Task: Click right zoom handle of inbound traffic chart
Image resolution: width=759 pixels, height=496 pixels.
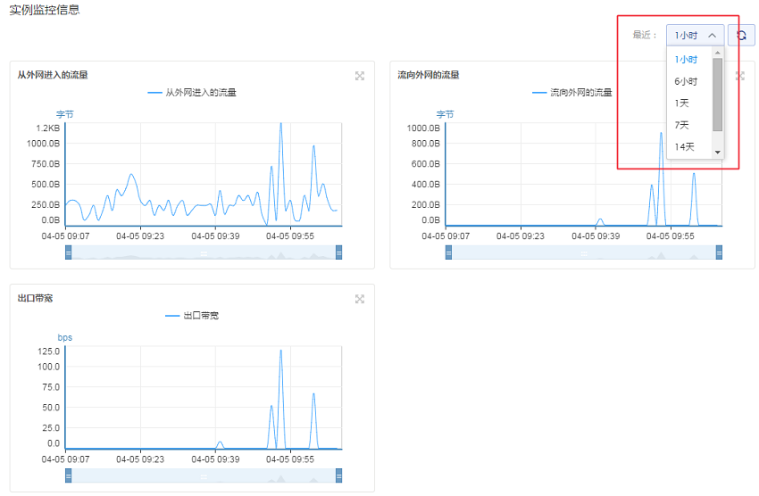Action: 338,252
